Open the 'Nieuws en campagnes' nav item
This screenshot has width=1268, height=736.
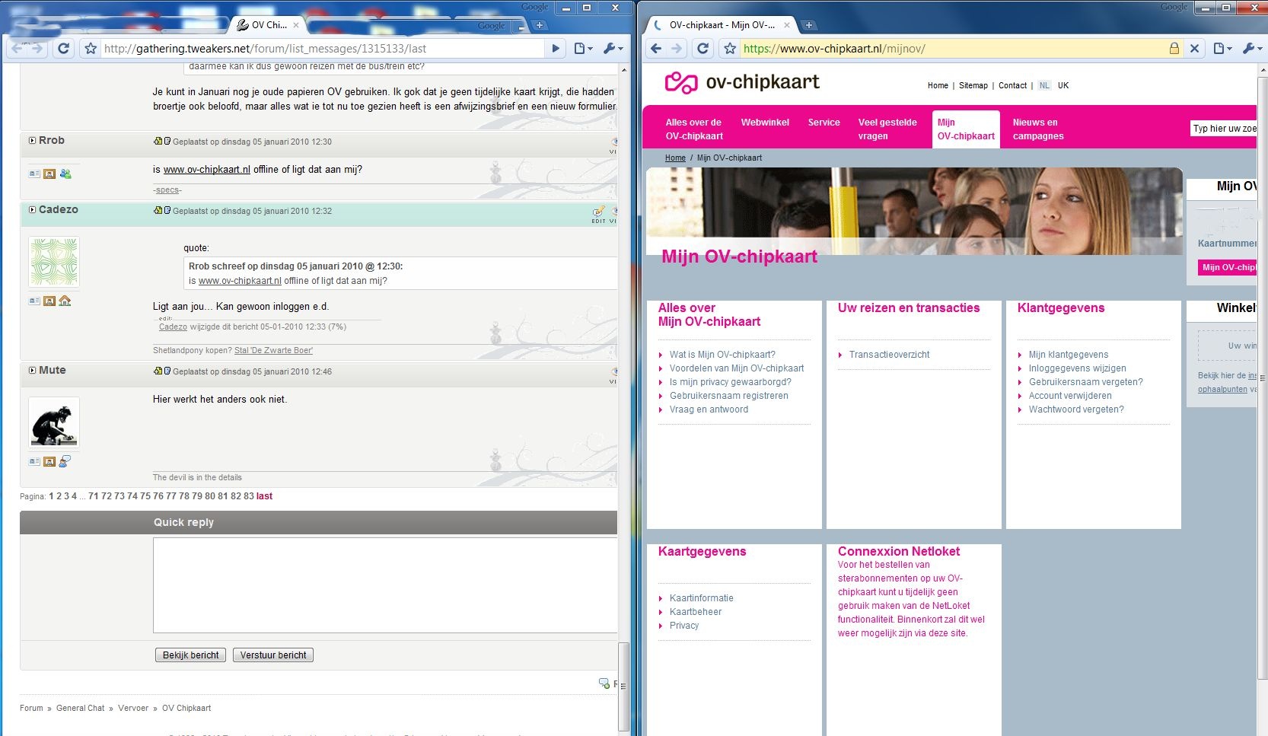coord(1038,129)
